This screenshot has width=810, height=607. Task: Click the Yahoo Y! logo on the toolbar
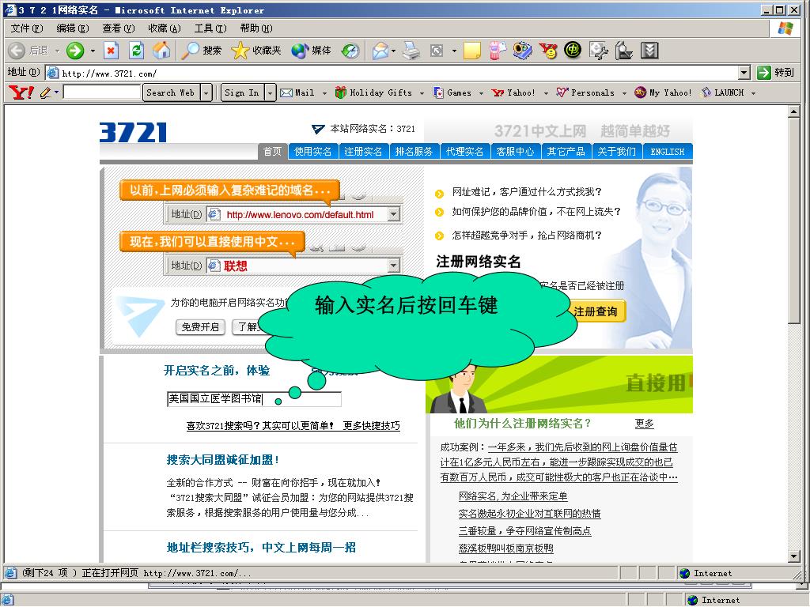click(21, 93)
